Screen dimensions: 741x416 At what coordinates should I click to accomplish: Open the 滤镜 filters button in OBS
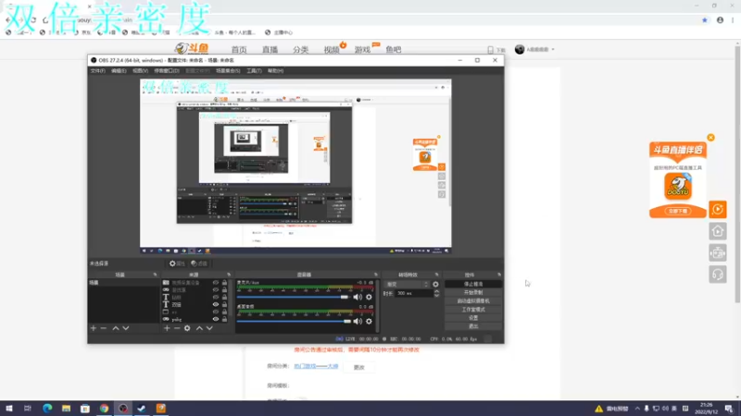click(199, 263)
